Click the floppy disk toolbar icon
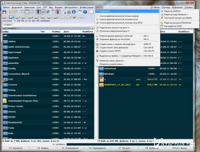 click(4, 12)
